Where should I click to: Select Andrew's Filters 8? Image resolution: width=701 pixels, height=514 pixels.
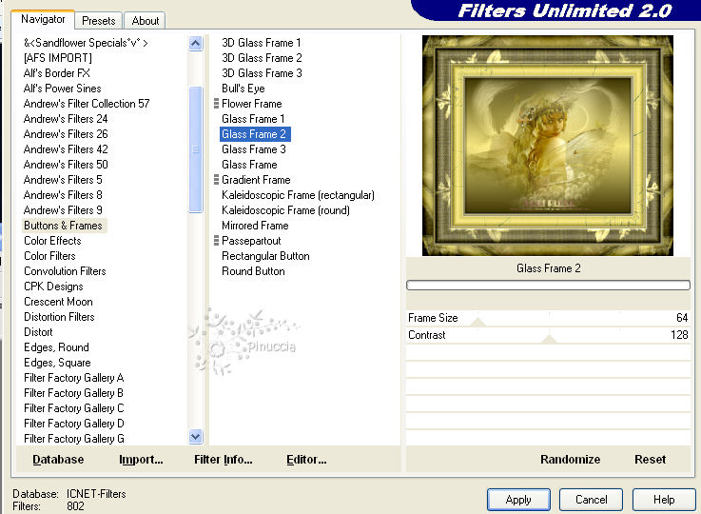pyautogui.click(x=63, y=195)
